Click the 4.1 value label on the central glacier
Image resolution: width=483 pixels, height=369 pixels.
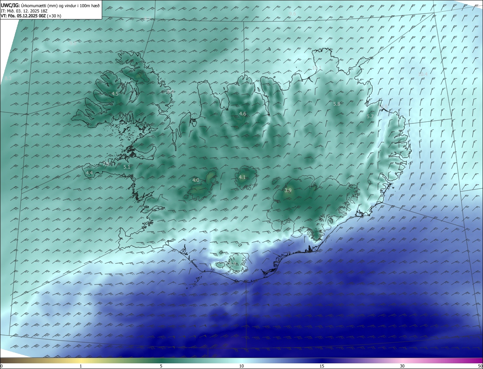[242, 177]
